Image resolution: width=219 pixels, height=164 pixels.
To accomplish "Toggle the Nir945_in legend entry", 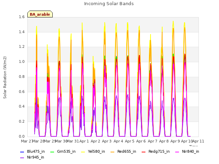I will [x=32, y=157].
